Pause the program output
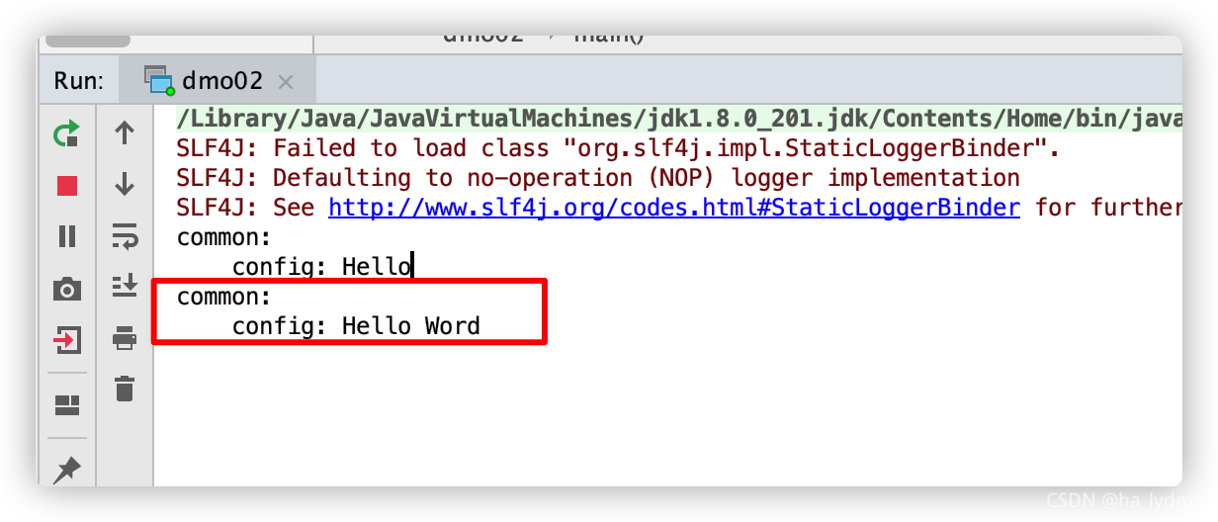This screenshot has height=522, width=1218. click(66, 236)
